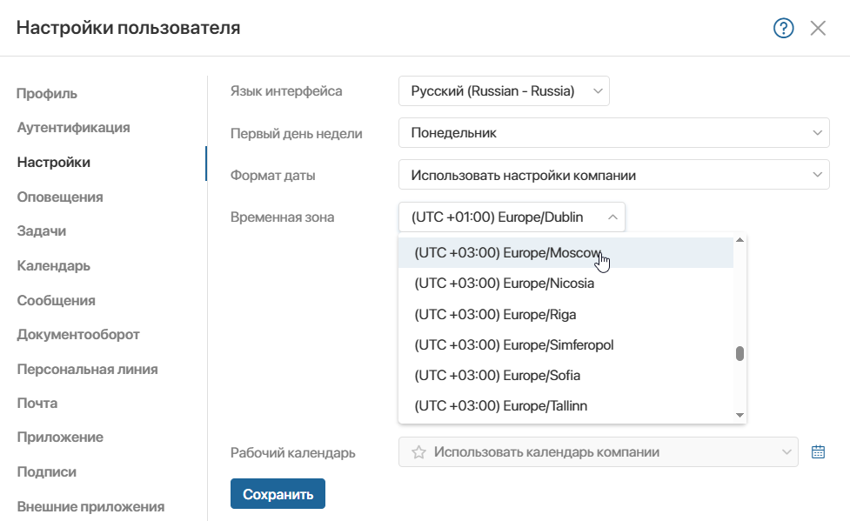Switch to the Задачи section

tap(41, 231)
